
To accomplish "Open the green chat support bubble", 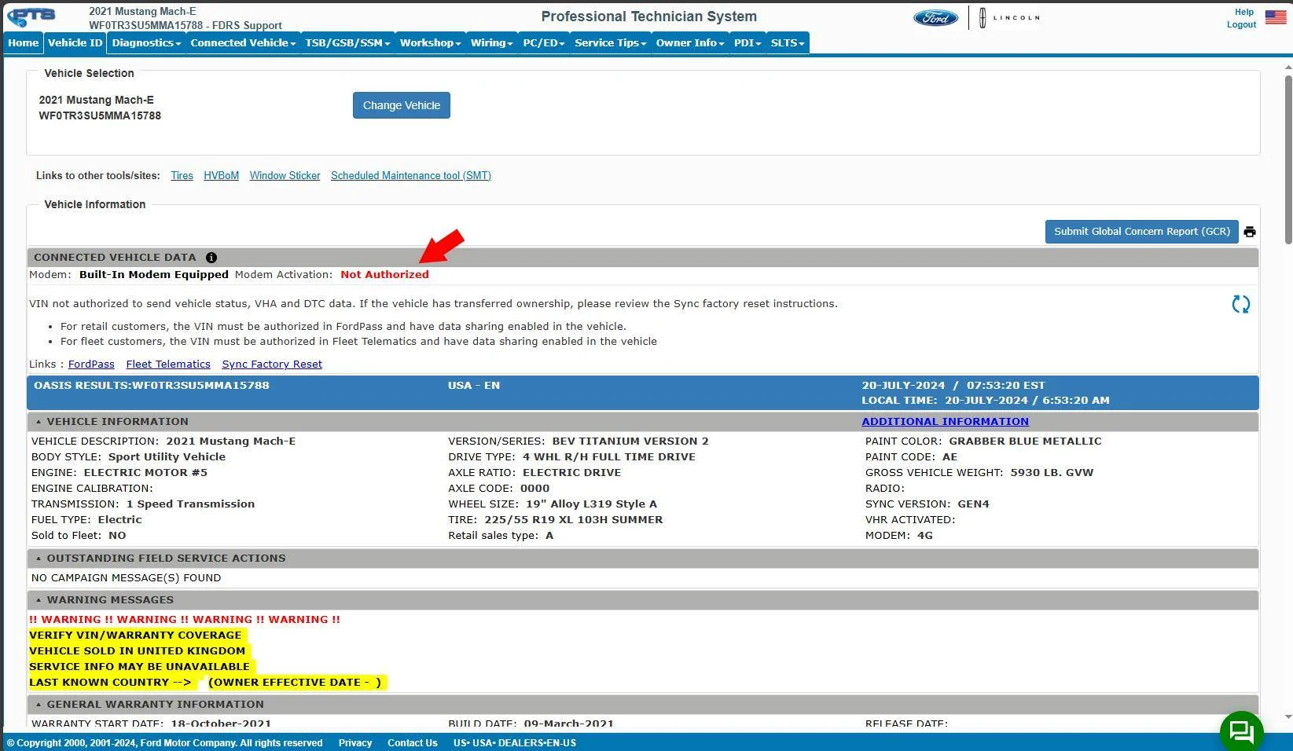I will pyautogui.click(x=1241, y=731).
